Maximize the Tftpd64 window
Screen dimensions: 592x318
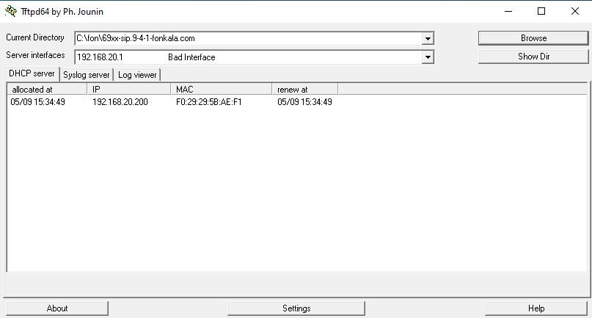(541, 11)
